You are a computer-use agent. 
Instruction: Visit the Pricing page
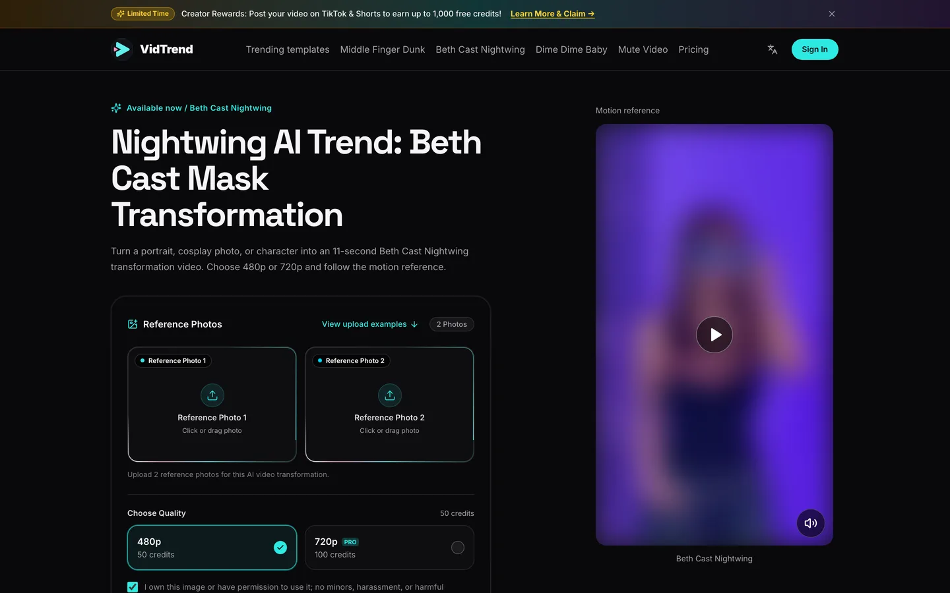(693, 49)
